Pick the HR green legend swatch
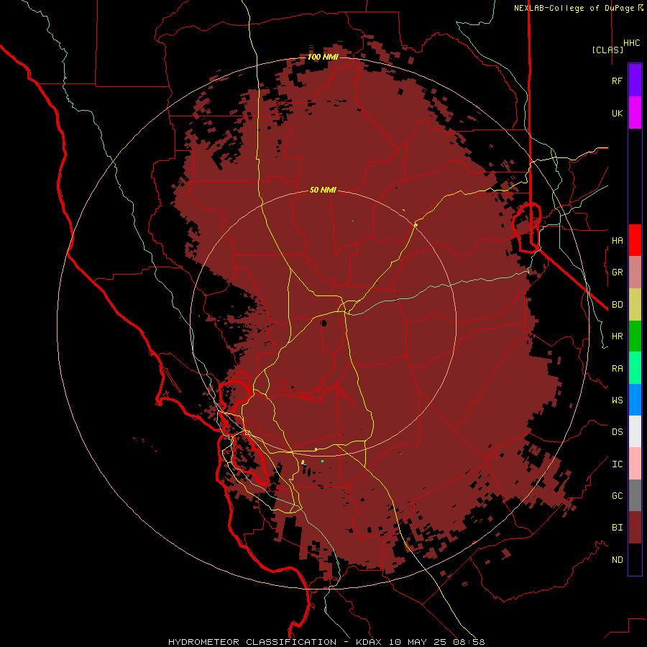Image resolution: width=647 pixels, height=647 pixels. click(x=635, y=336)
